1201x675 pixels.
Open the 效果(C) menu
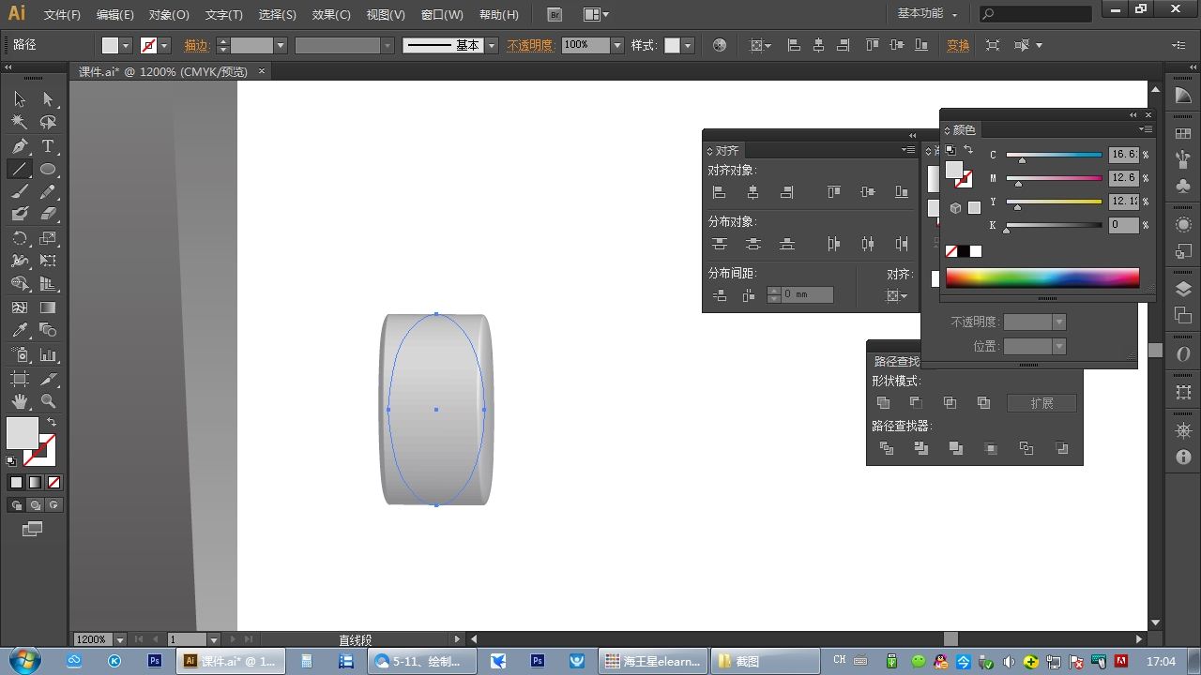tap(331, 15)
